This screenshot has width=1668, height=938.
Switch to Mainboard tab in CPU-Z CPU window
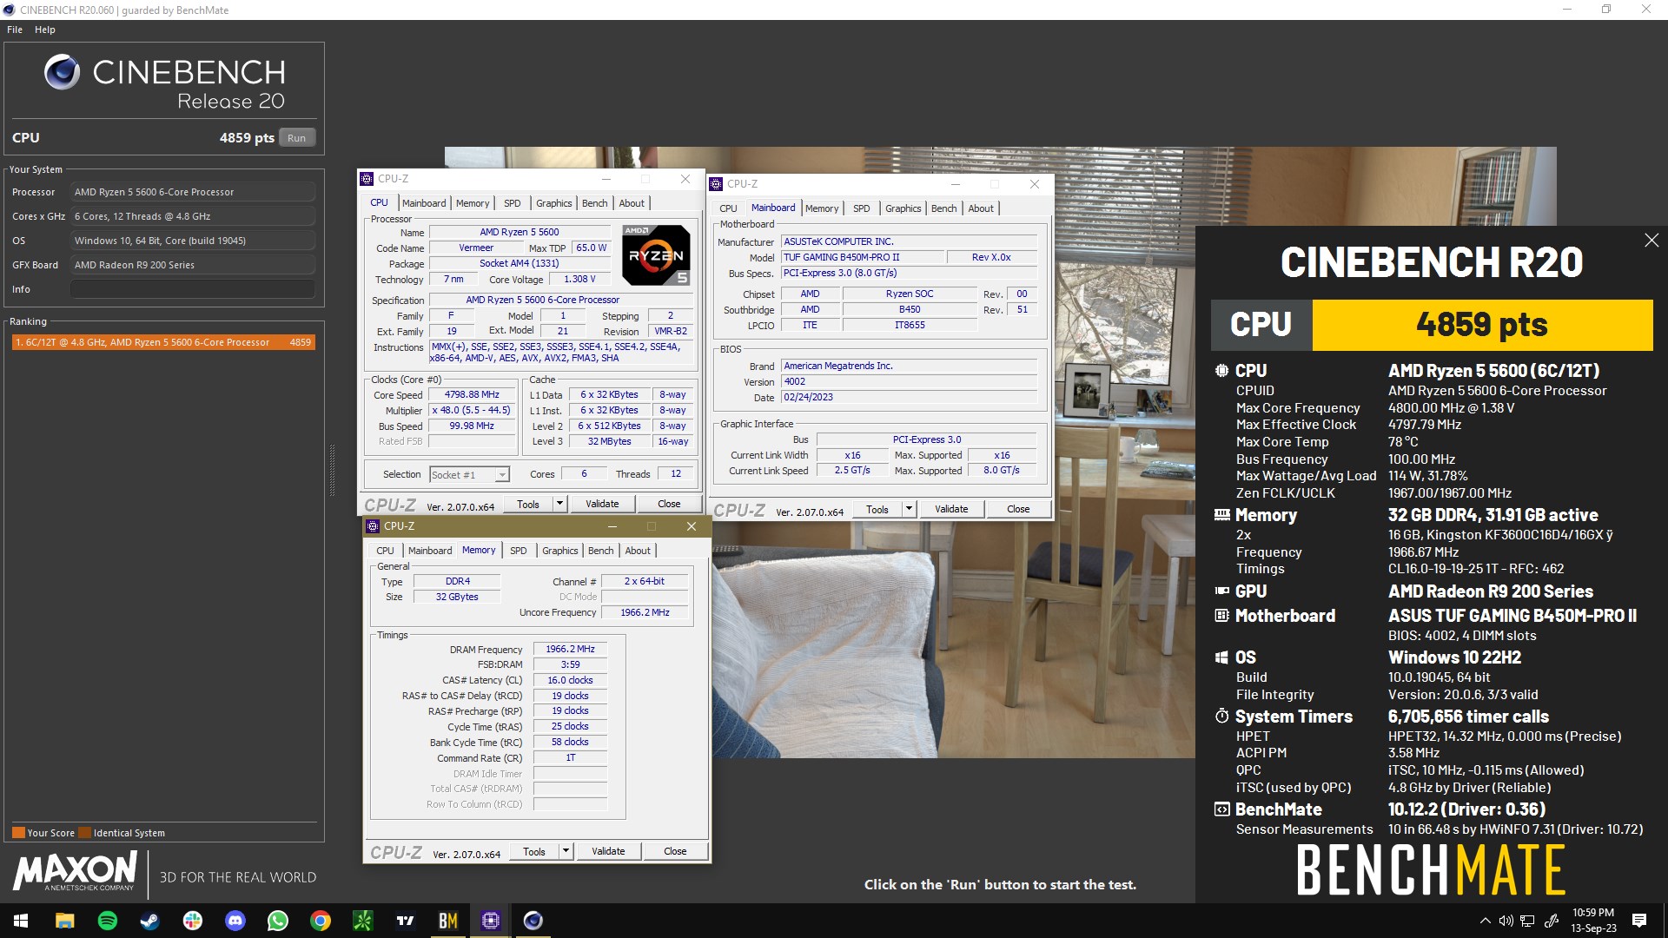click(424, 203)
